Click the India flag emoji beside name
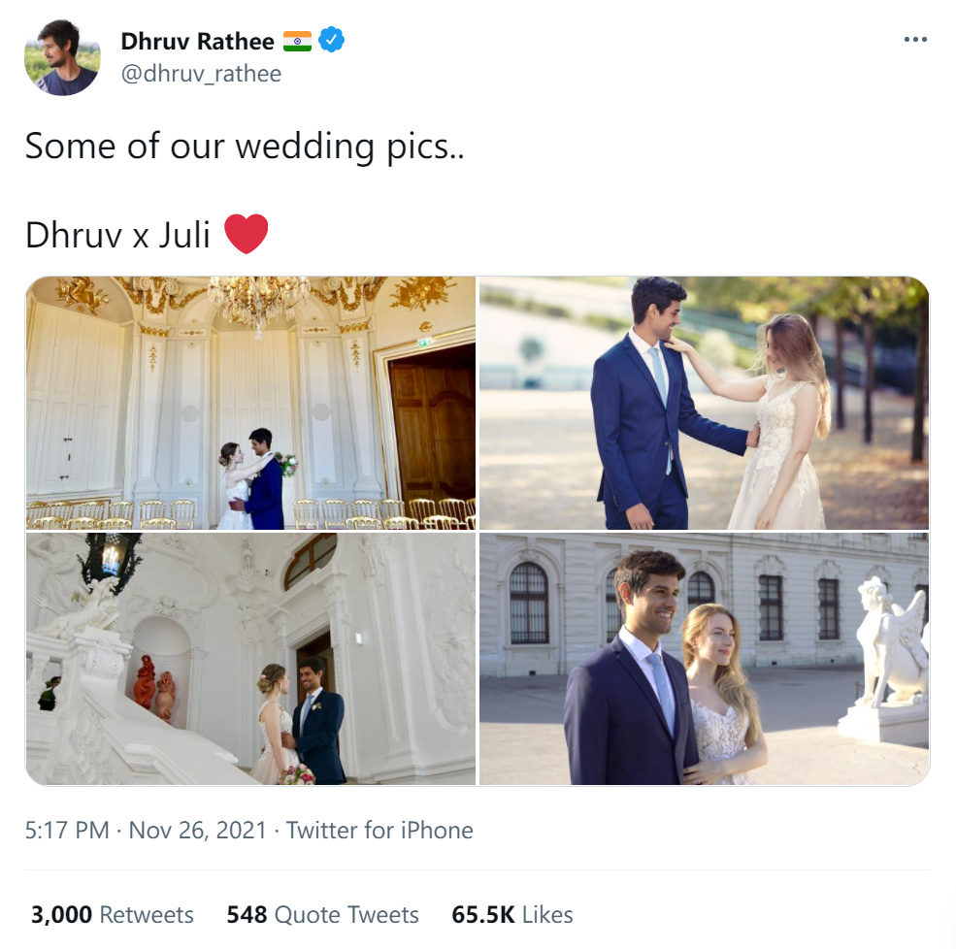Viewport: 956px width, 949px height. tap(298, 42)
